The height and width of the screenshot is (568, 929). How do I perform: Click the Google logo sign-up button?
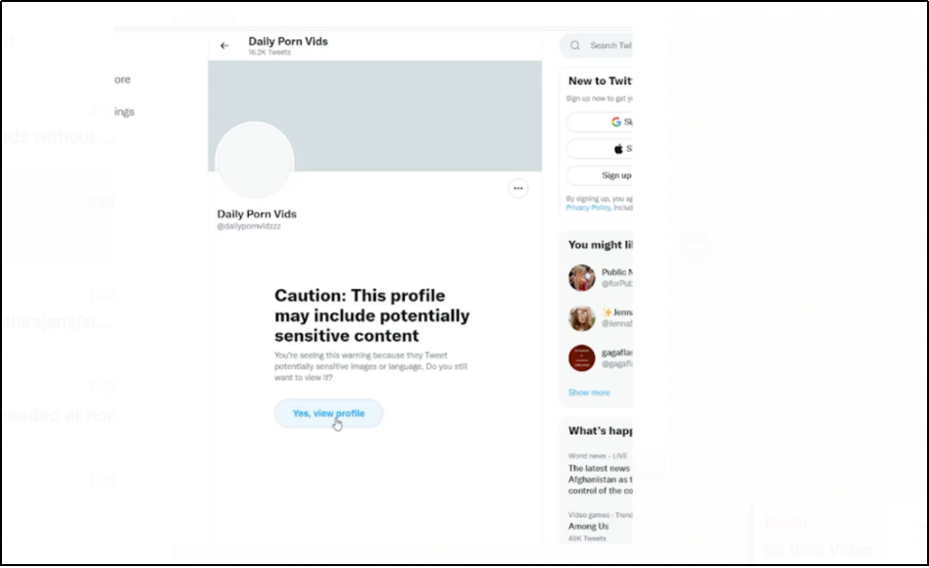(x=600, y=122)
